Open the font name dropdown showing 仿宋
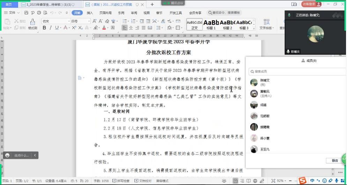Viewport: 347px width, 185px height. (x=55, y=21)
